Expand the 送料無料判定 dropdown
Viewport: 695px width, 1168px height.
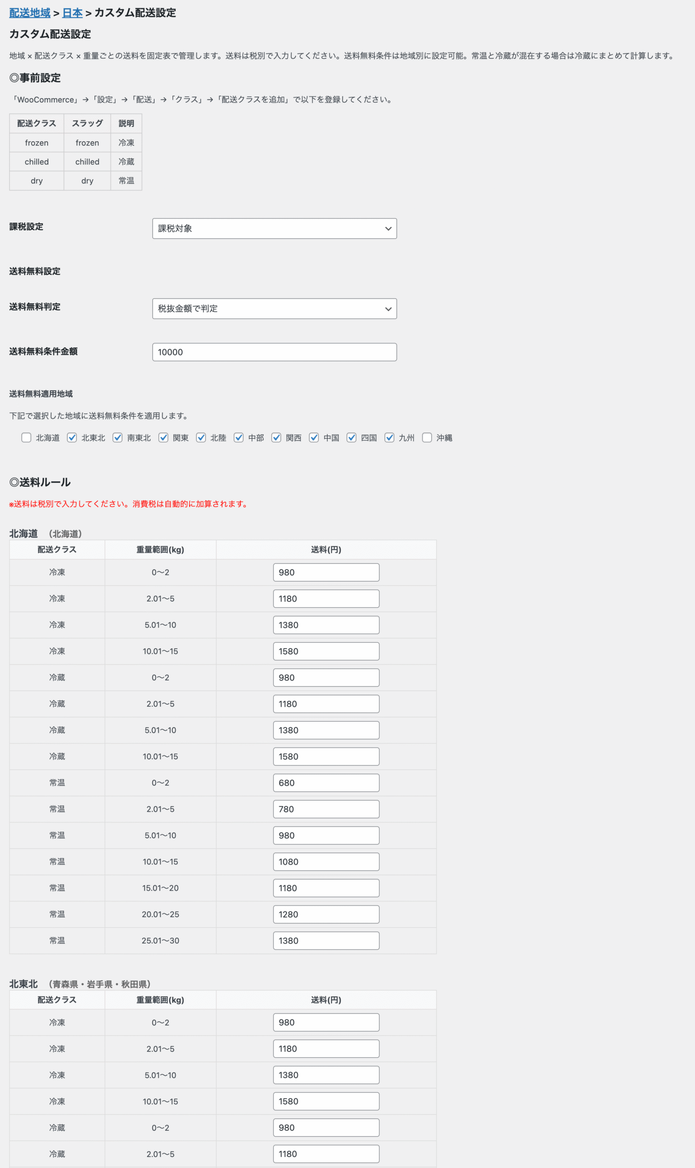point(274,308)
